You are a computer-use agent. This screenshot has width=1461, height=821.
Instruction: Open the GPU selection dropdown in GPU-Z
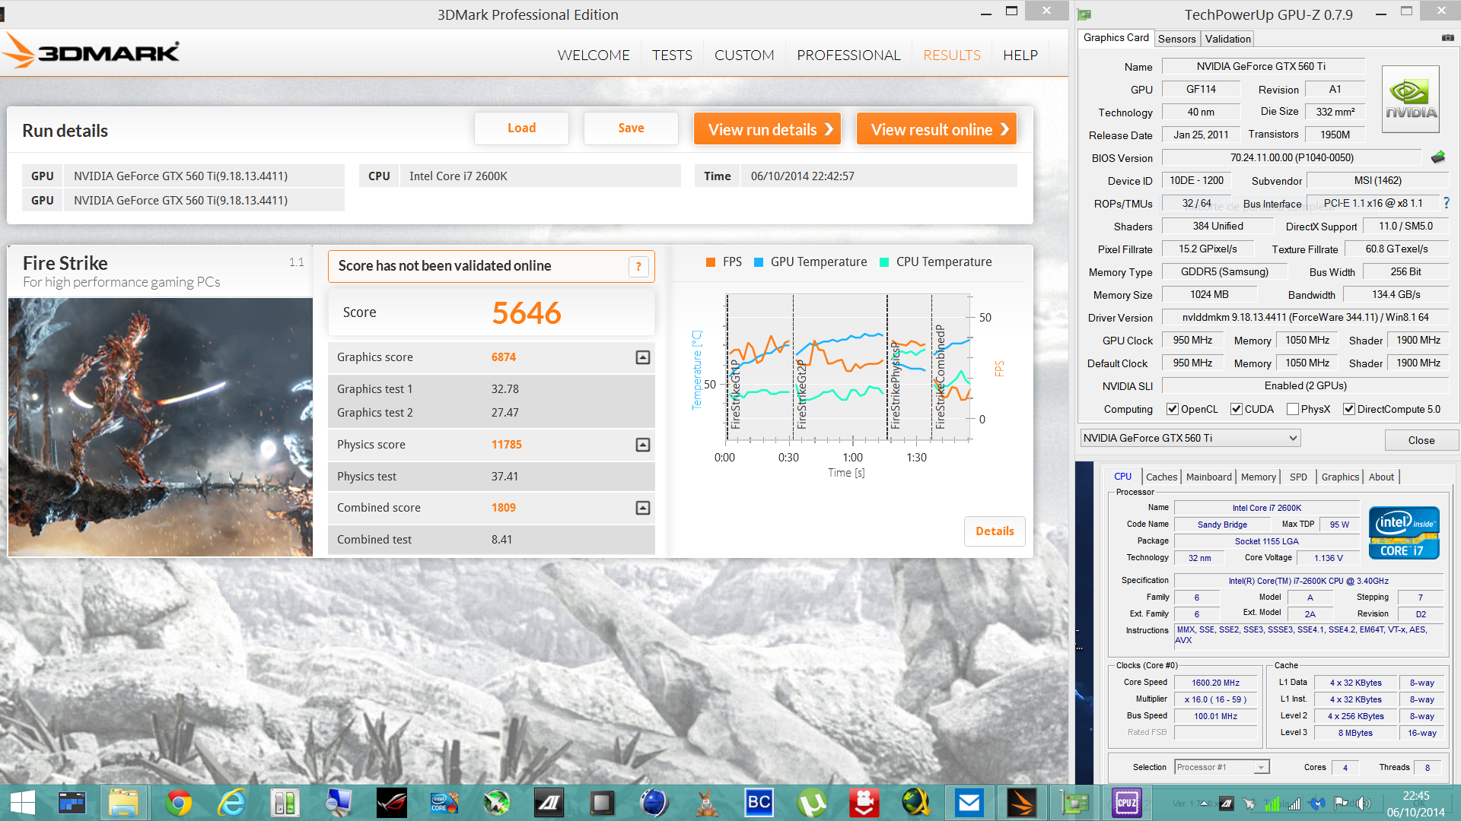click(1190, 438)
